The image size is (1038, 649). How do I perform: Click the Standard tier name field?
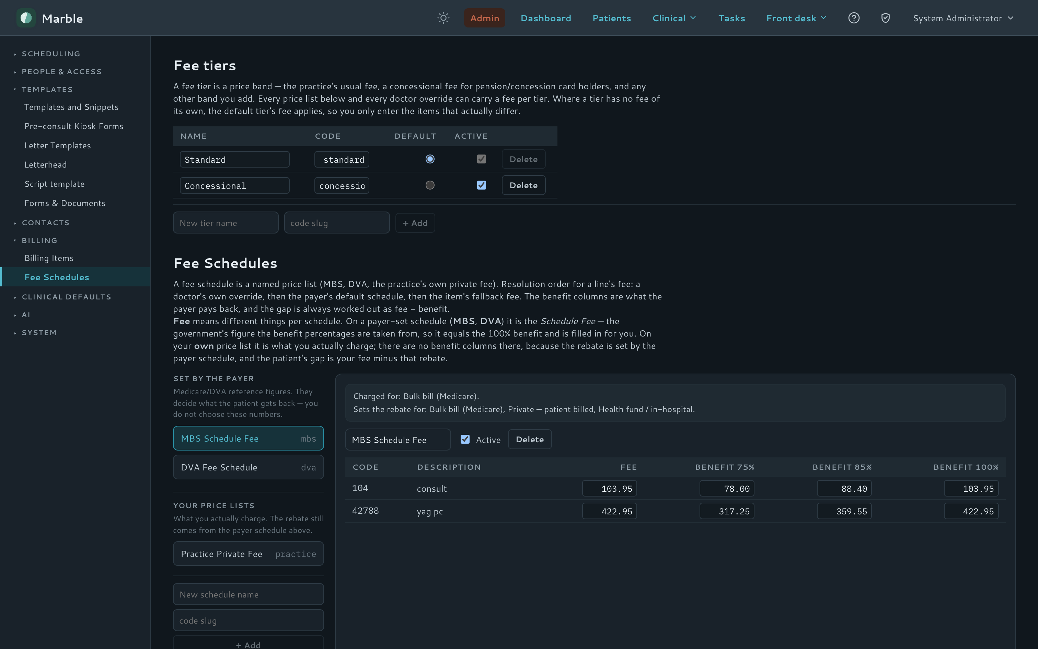pos(235,159)
